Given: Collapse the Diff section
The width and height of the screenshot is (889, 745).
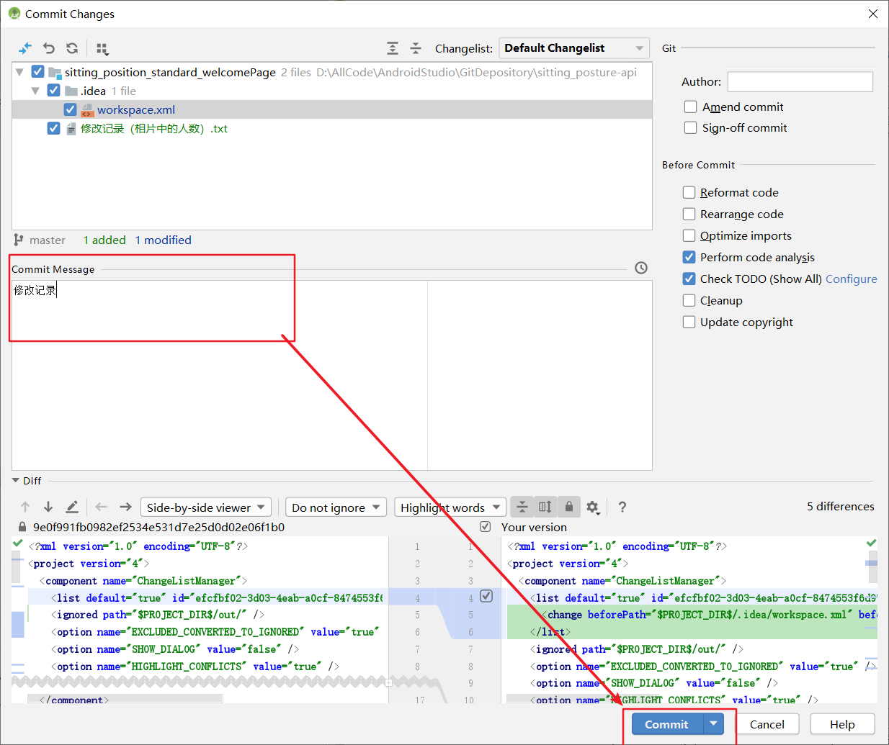Looking at the screenshot, I should [x=16, y=480].
